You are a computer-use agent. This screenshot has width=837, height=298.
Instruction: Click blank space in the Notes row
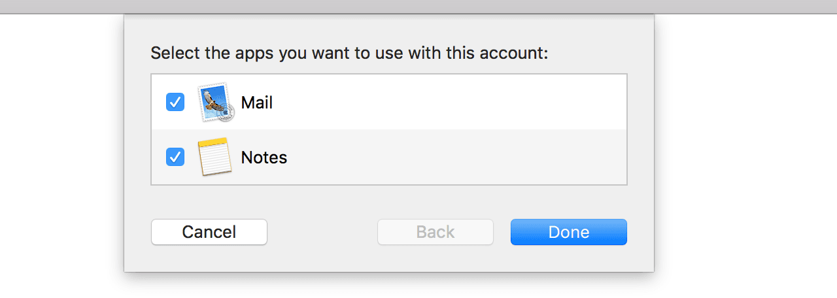click(x=445, y=157)
